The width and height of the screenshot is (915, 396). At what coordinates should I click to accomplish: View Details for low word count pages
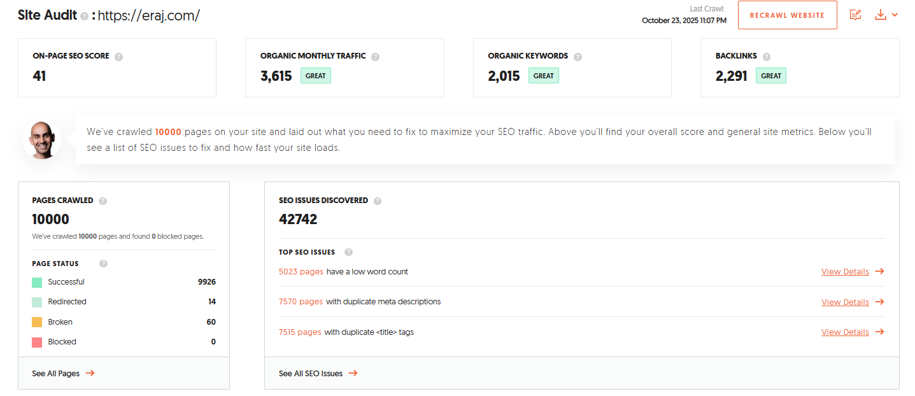coord(852,272)
